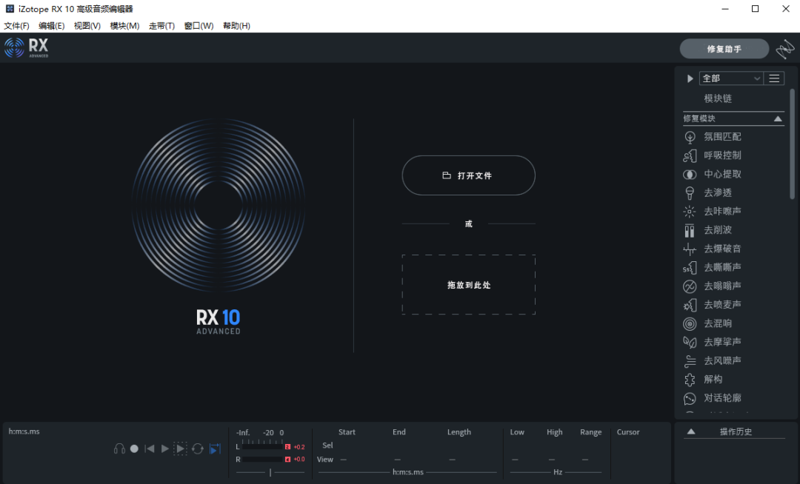The image size is (800, 484).
Task: Select the 解构 module icon
Action: coord(690,379)
